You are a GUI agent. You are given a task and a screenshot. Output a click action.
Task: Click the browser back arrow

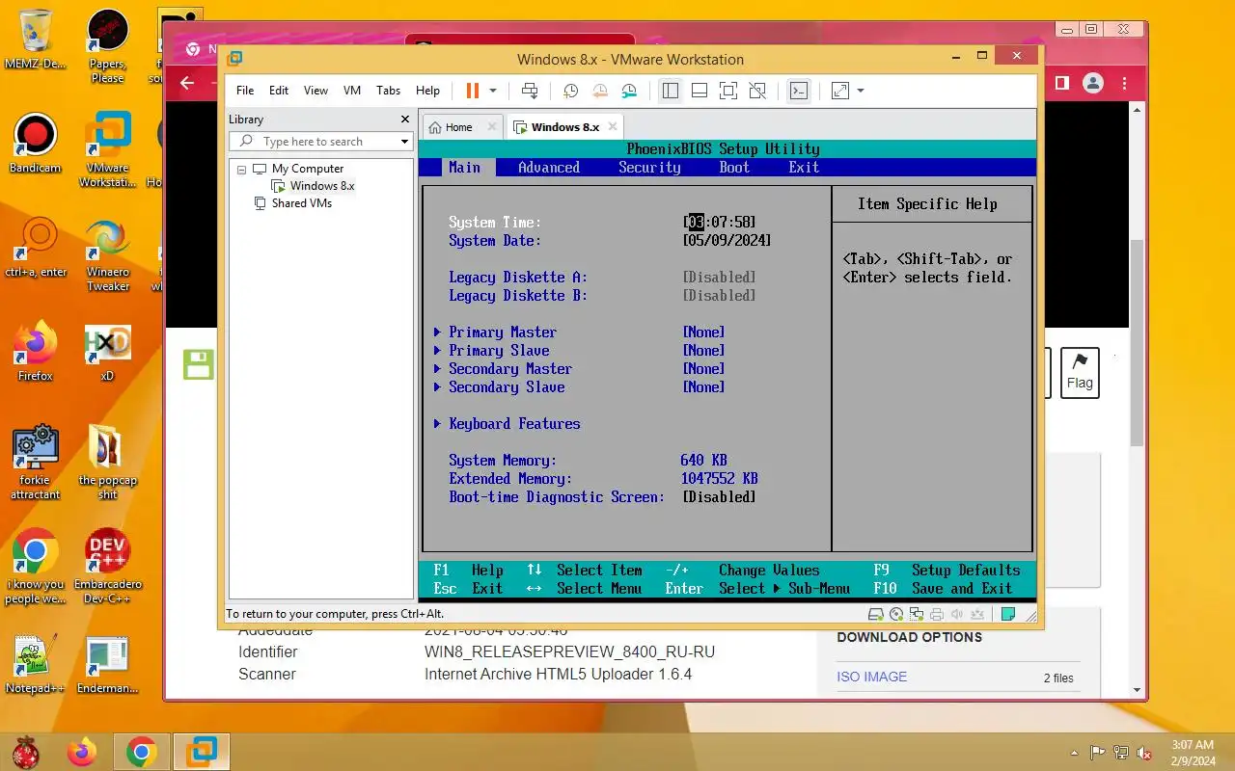click(x=187, y=83)
